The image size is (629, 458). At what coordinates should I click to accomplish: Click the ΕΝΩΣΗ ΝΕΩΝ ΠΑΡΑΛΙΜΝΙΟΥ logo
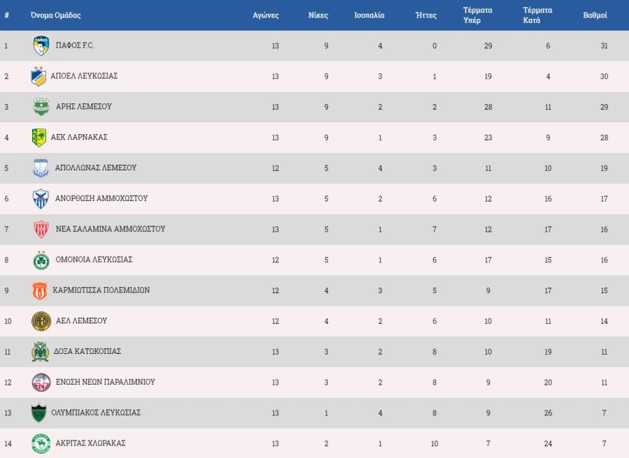click(x=41, y=383)
